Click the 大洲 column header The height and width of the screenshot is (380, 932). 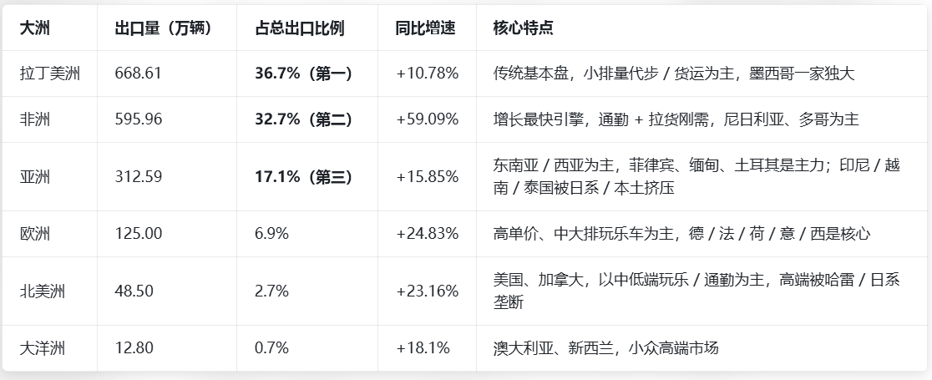click(34, 28)
